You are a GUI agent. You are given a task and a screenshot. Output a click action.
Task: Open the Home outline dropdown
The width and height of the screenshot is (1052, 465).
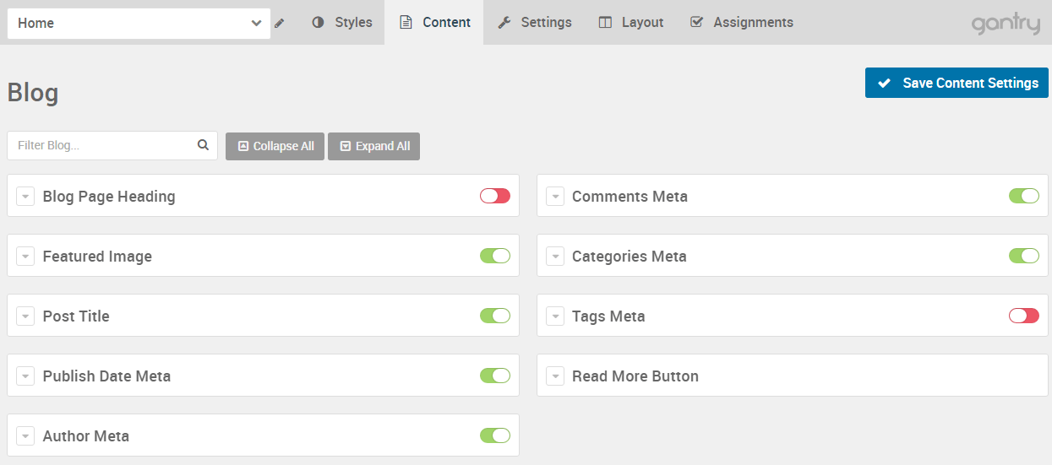coord(139,24)
